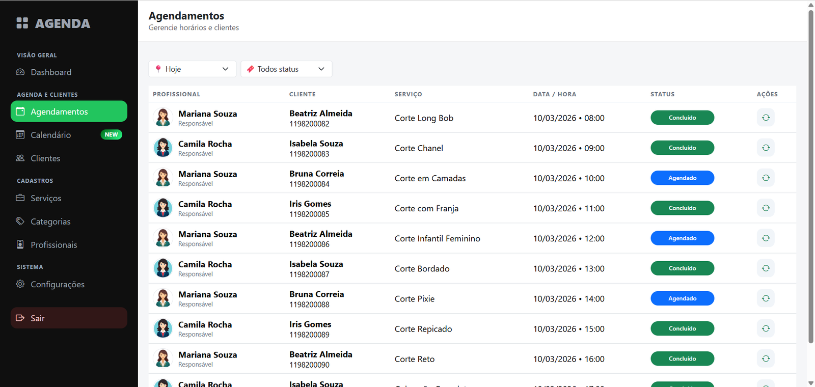This screenshot has height=387, width=815.
Task: Open the Hoje date filter dropdown
Action: (x=192, y=69)
